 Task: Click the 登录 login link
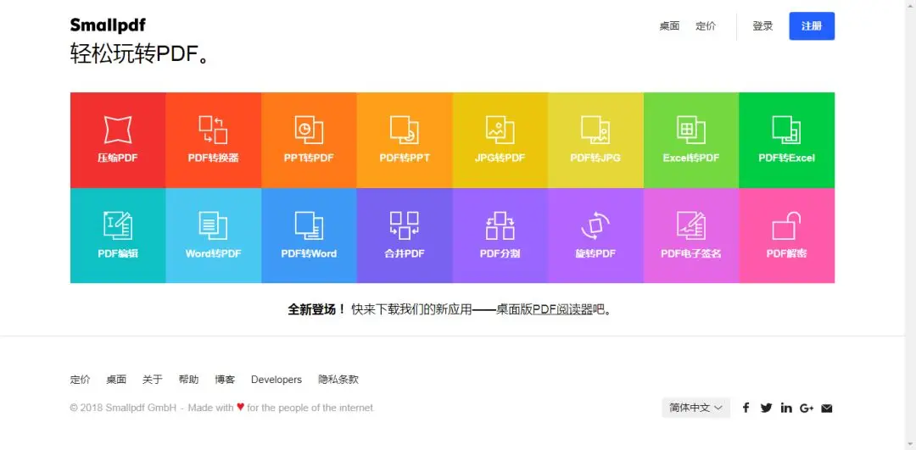coord(762,26)
